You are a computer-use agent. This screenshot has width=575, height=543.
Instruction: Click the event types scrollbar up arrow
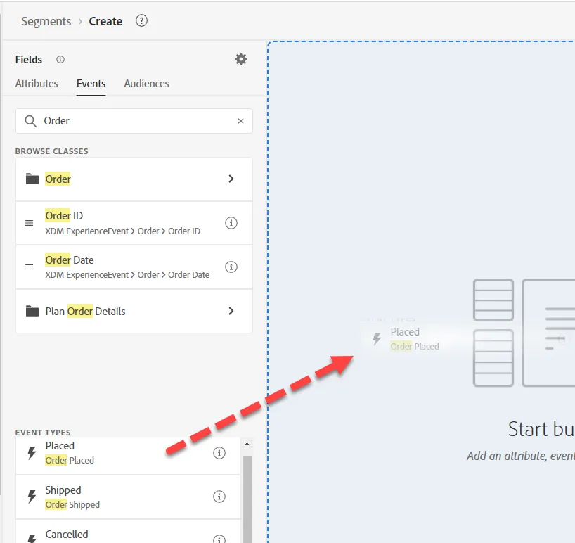point(247,444)
